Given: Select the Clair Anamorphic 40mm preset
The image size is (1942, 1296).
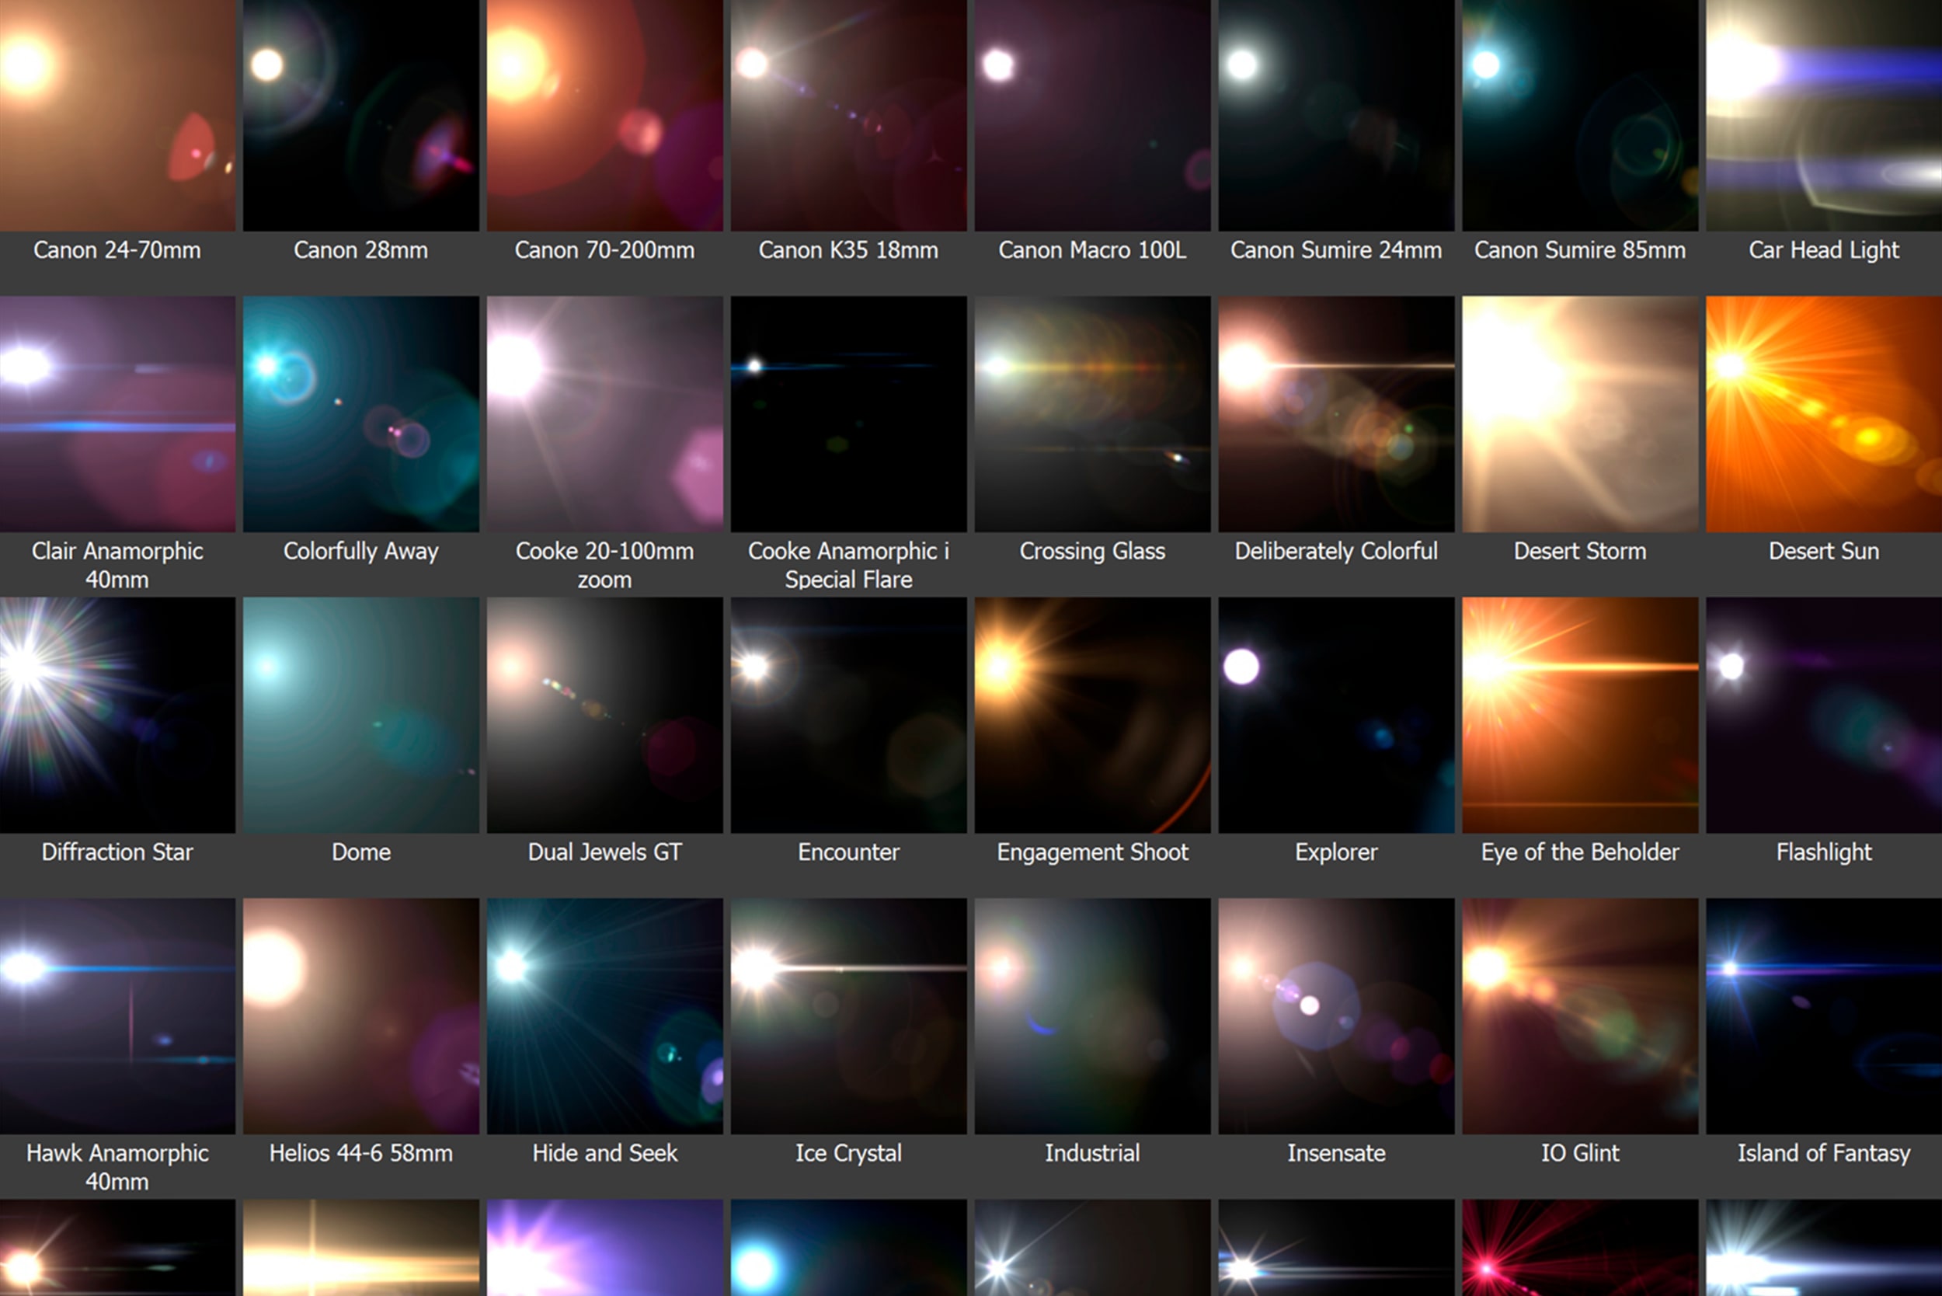Looking at the screenshot, I should (x=117, y=413).
